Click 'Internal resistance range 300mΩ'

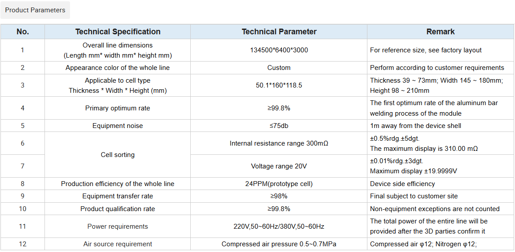click(279, 143)
